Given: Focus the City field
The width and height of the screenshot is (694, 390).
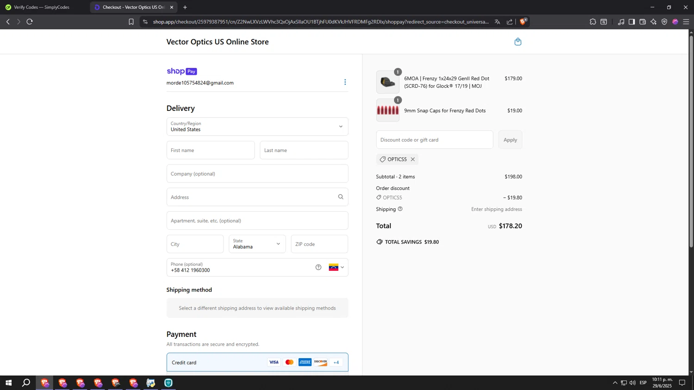Looking at the screenshot, I should coord(195,244).
